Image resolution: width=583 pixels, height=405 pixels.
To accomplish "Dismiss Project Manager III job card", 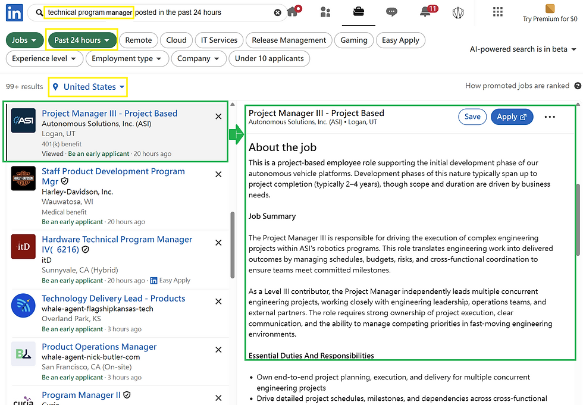I will point(219,117).
